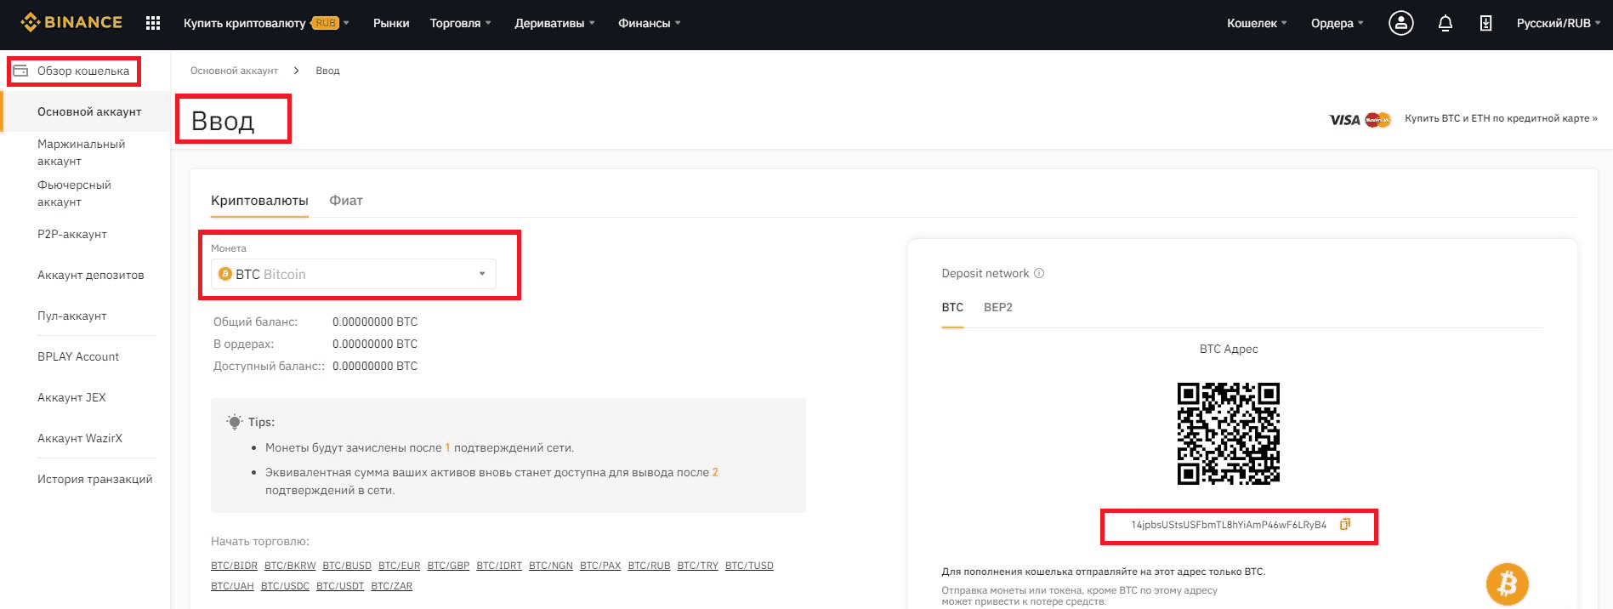Open BPLAY Account in sidebar
This screenshot has height=609, width=1613.
[x=78, y=356]
